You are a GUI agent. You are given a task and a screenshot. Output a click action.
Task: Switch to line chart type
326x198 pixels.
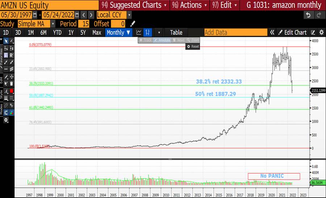click(x=139, y=33)
